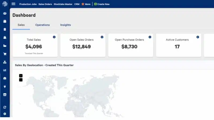Click Sales By Geolocation panel title

click(44, 65)
